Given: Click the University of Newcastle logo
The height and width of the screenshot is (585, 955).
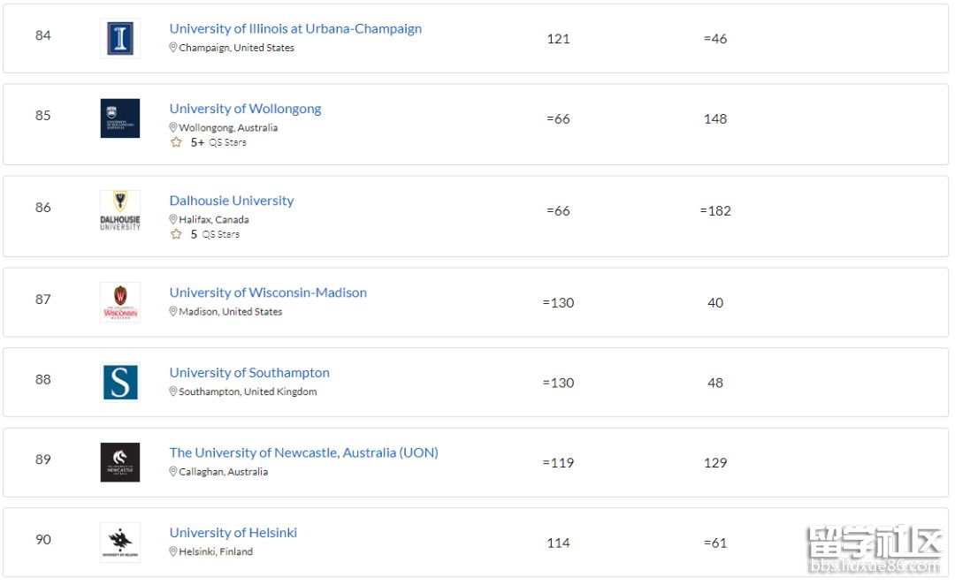Looking at the screenshot, I should [120, 462].
